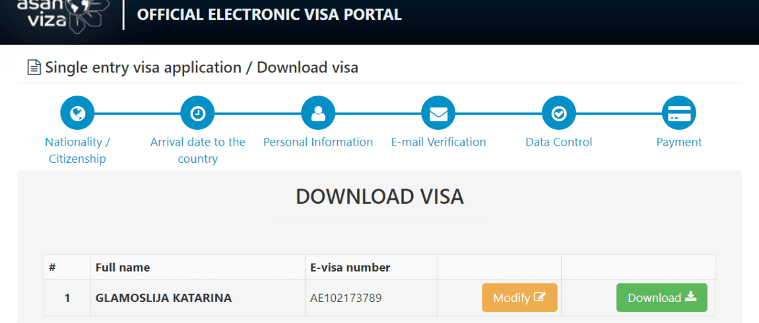The image size is (759, 323).
Task: Click the E-visa number AE102173789
Action: click(x=346, y=298)
